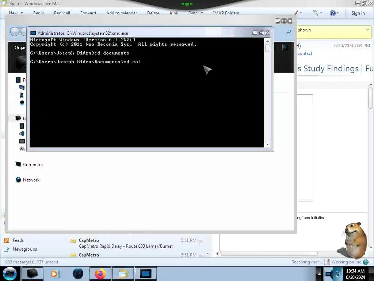Screen dimensions: 374x281
Task: Collapse the yellow info bar chevron
Action: click(x=367, y=30)
